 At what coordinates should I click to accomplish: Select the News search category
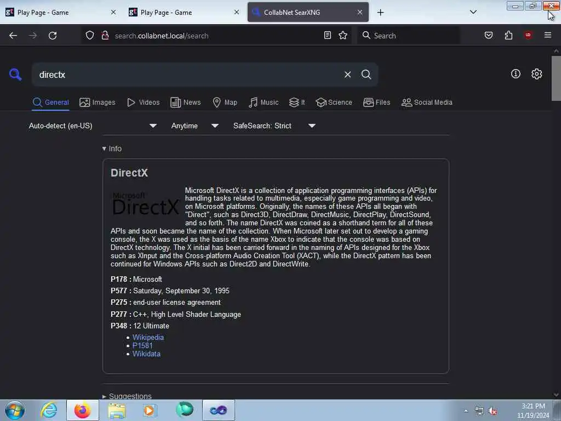185,103
